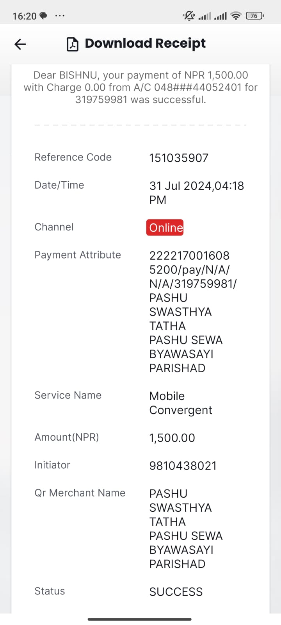Tap the PDF download receipt icon
Viewport: 281px width, 625px height.
tap(73, 44)
